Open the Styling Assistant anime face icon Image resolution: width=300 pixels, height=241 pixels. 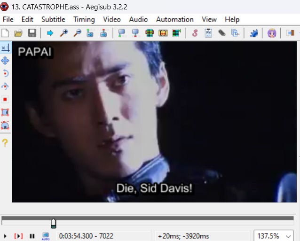(x=272, y=33)
